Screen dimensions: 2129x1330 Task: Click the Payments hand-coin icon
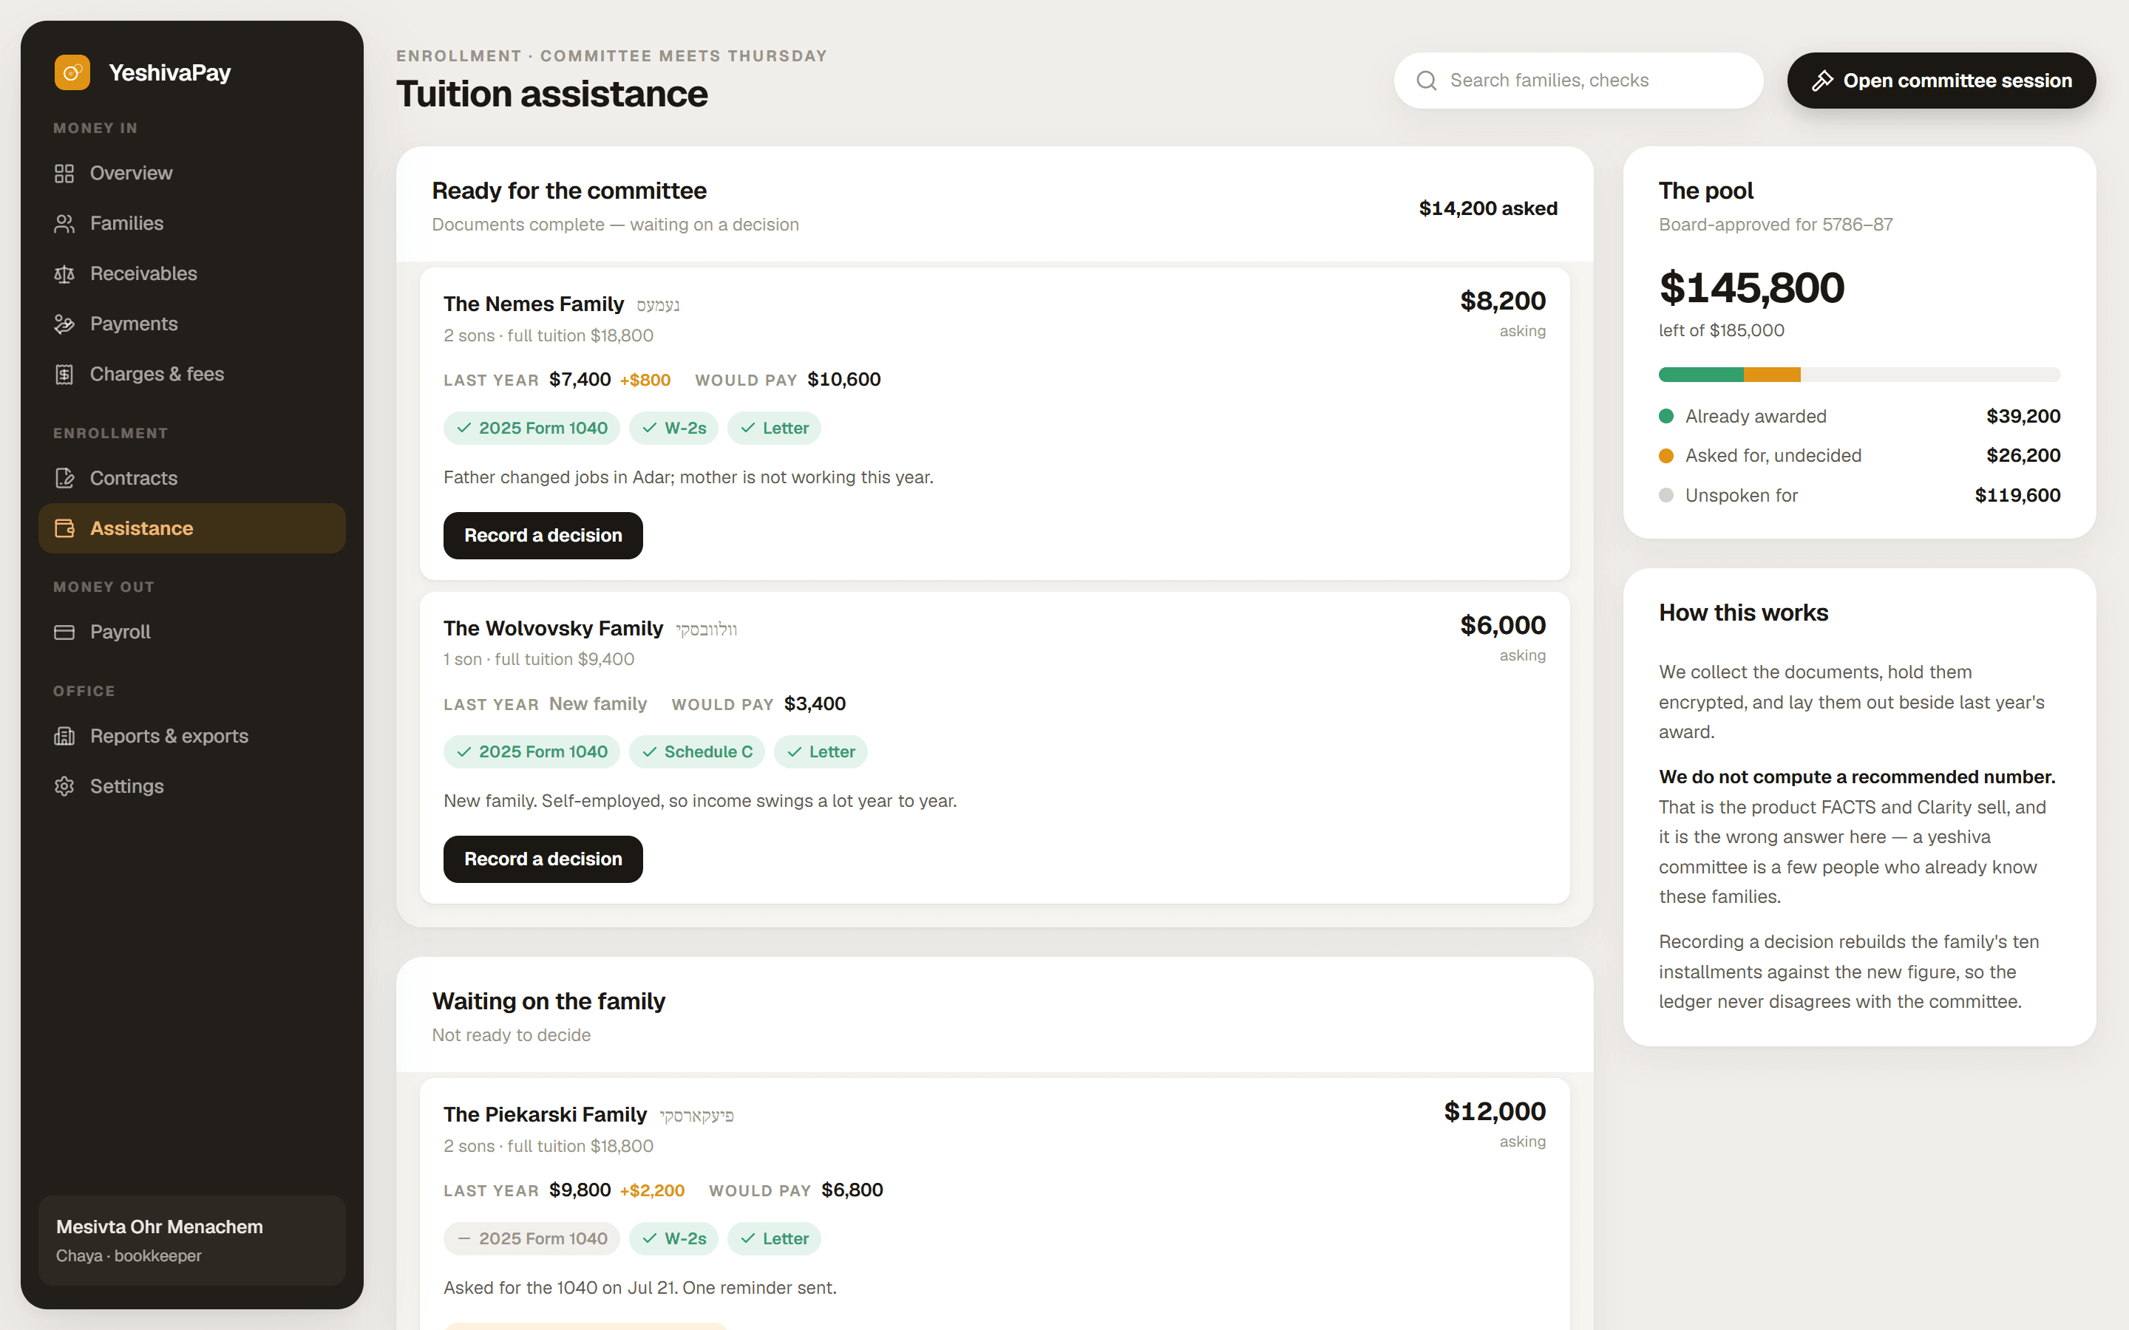click(x=64, y=324)
